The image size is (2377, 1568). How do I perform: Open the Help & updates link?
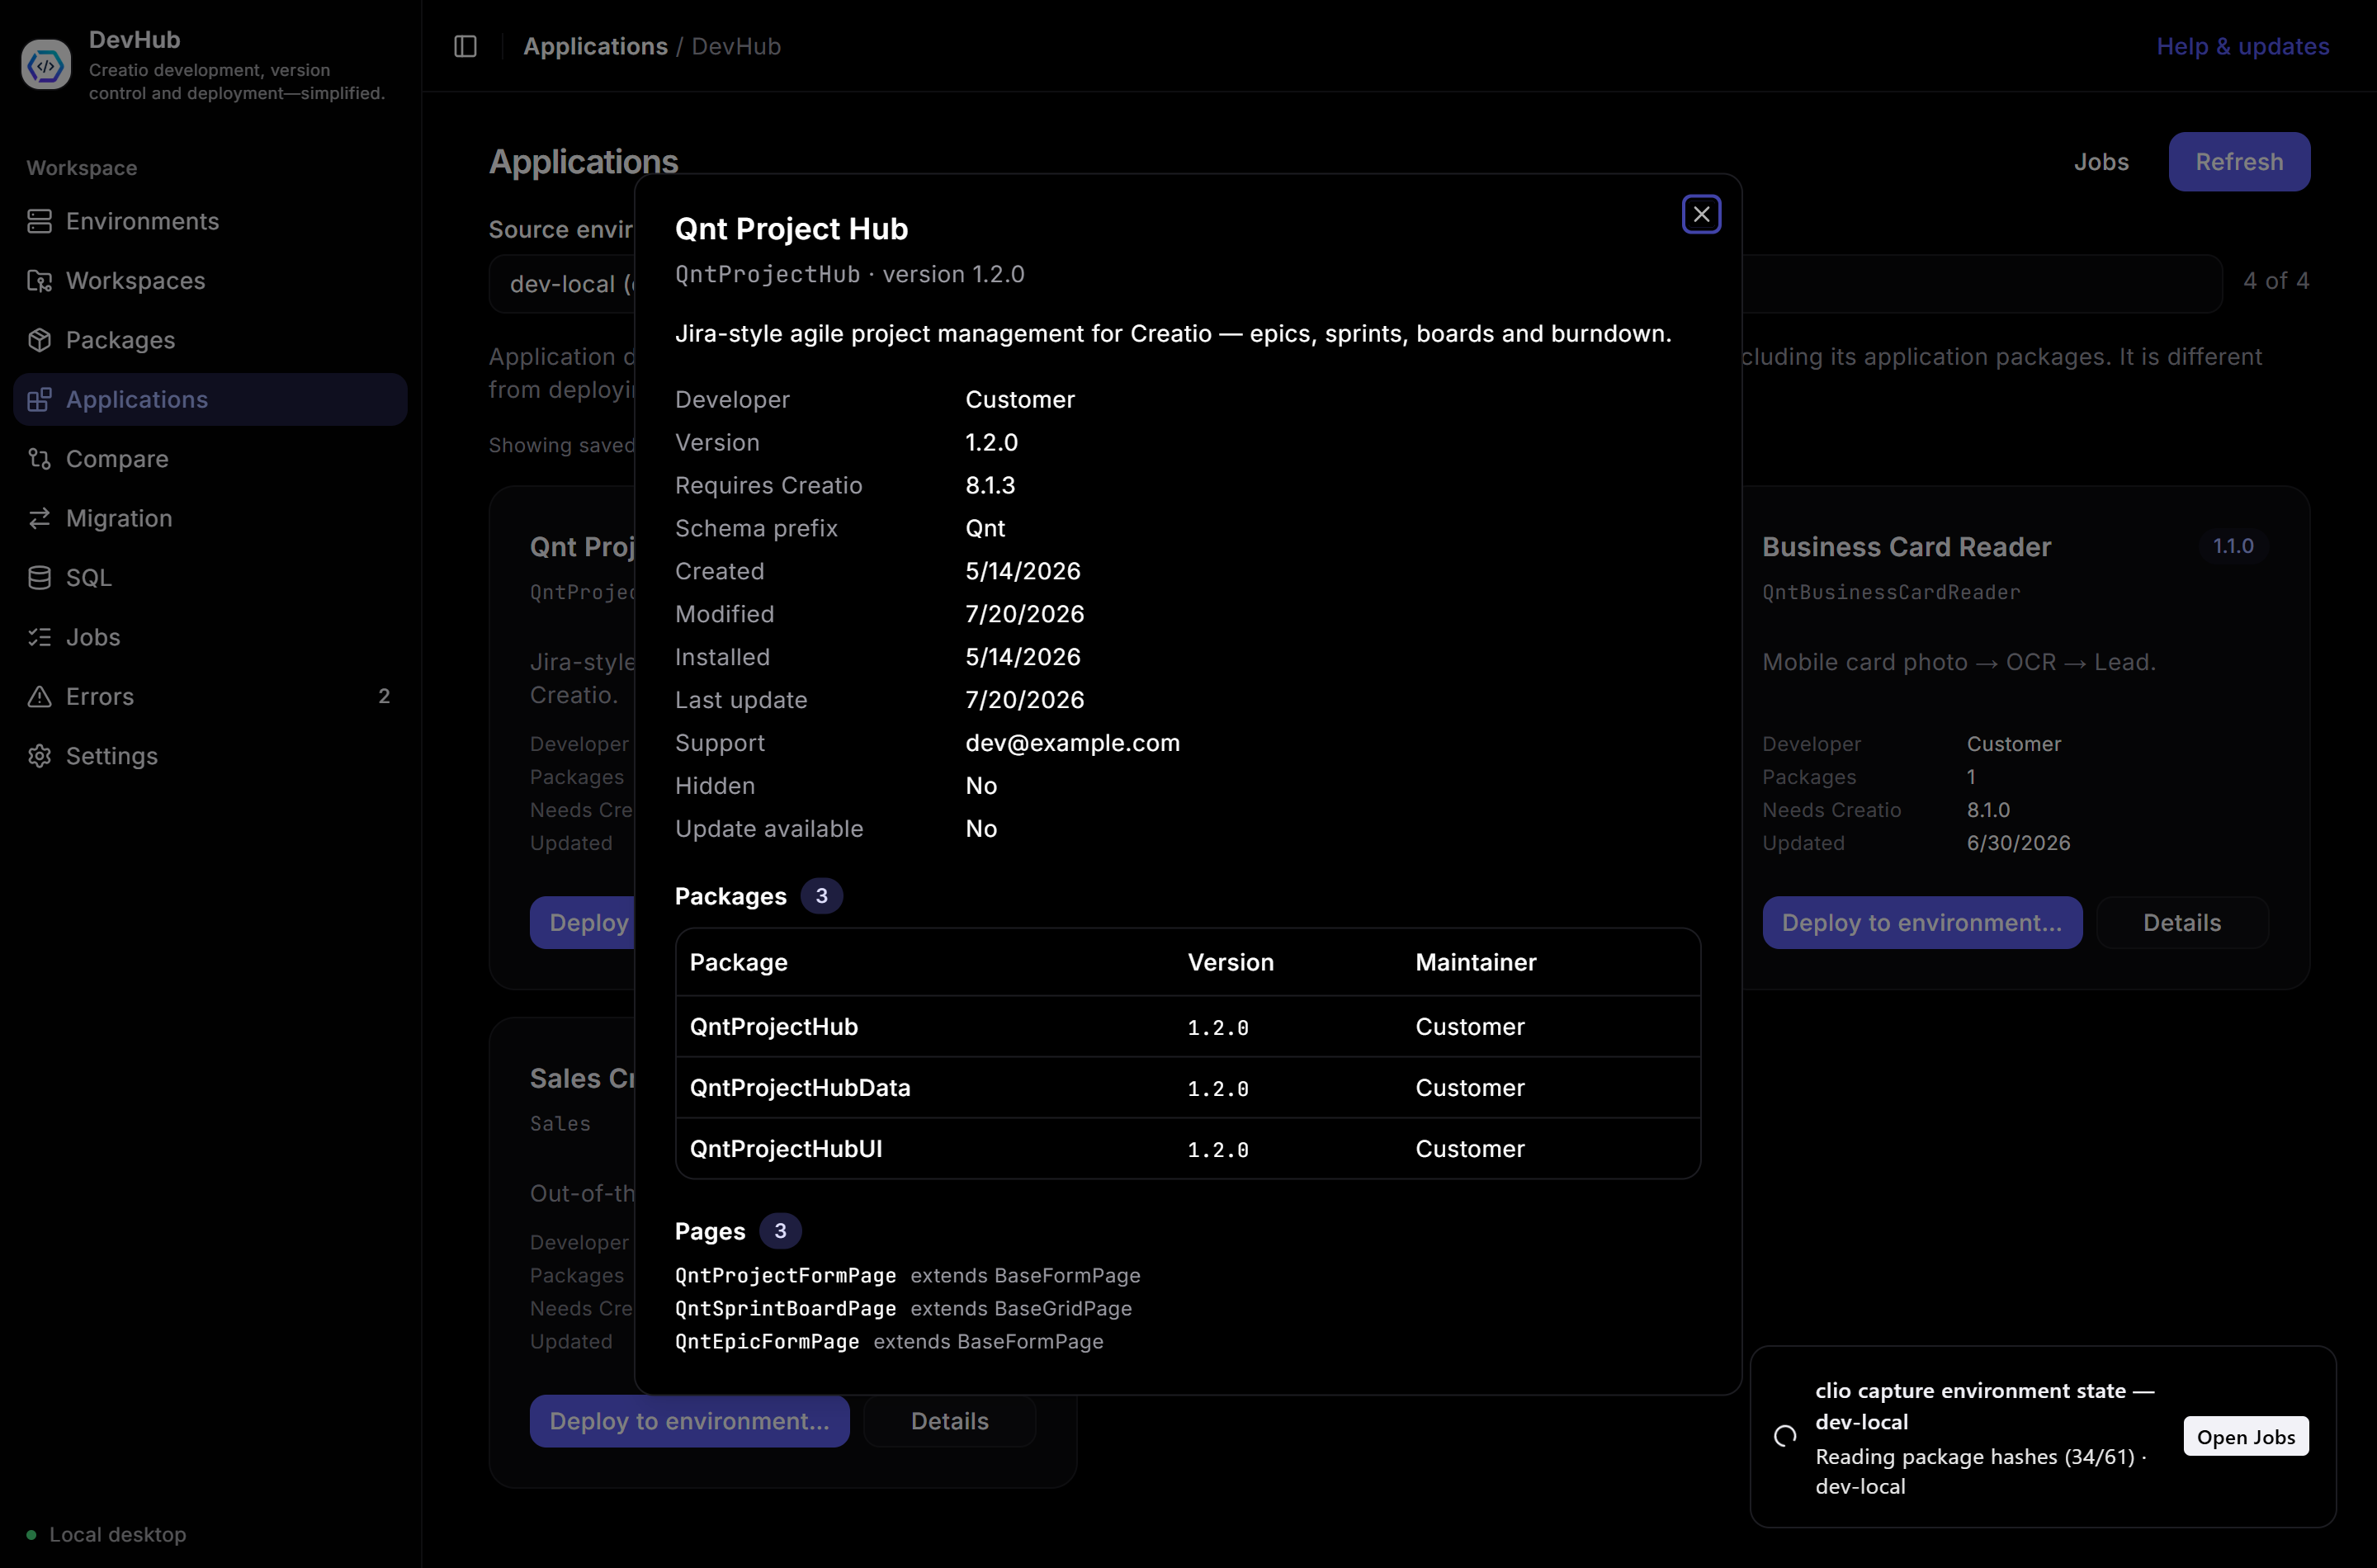pos(2243,47)
